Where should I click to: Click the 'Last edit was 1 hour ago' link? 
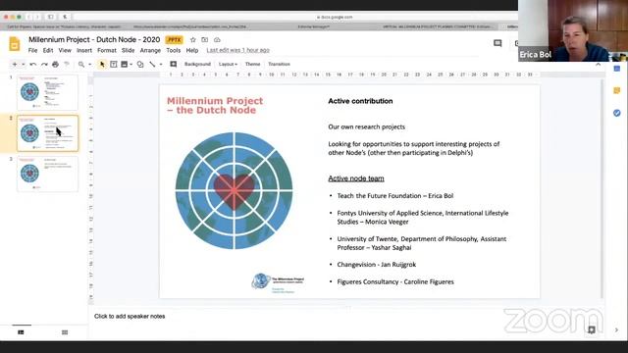(x=237, y=50)
